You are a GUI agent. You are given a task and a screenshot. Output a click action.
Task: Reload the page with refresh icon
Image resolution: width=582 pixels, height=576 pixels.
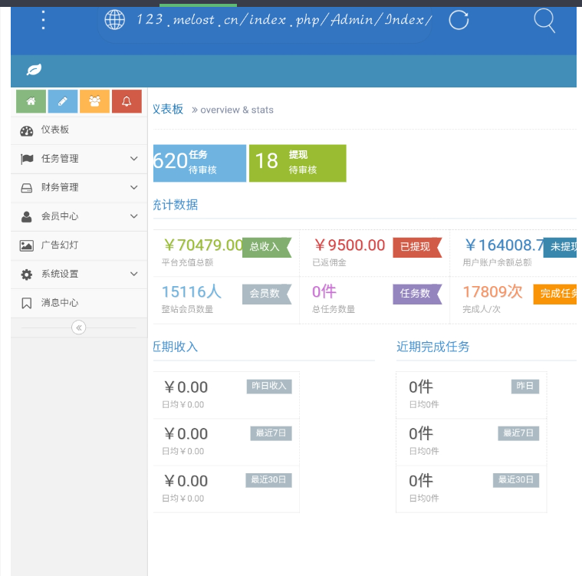pyautogui.click(x=459, y=20)
